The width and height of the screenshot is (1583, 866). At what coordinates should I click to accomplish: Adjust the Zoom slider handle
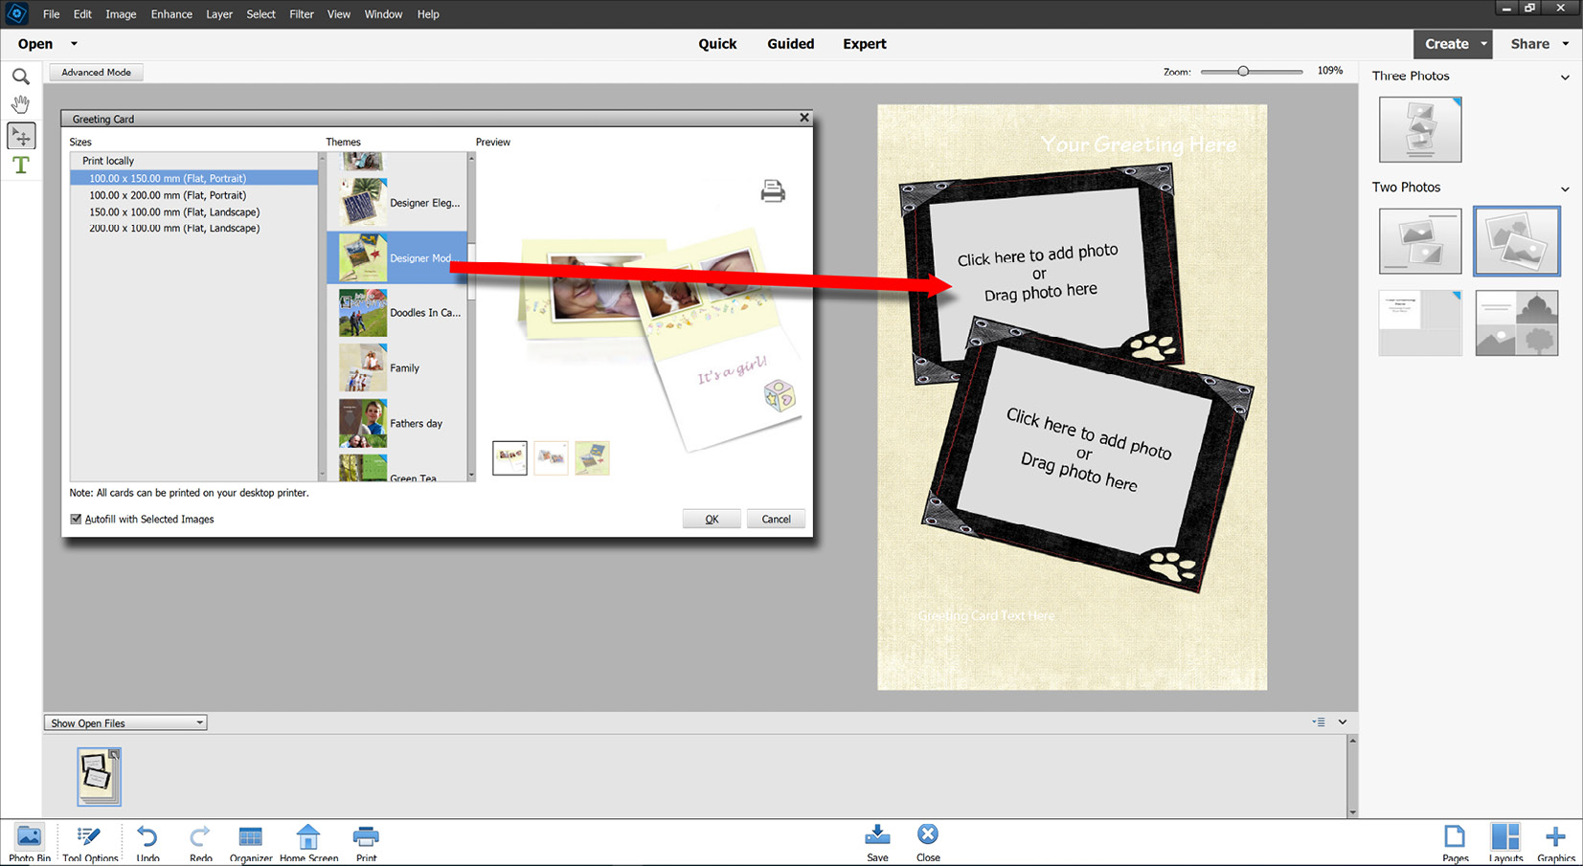[x=1243, y=72]
